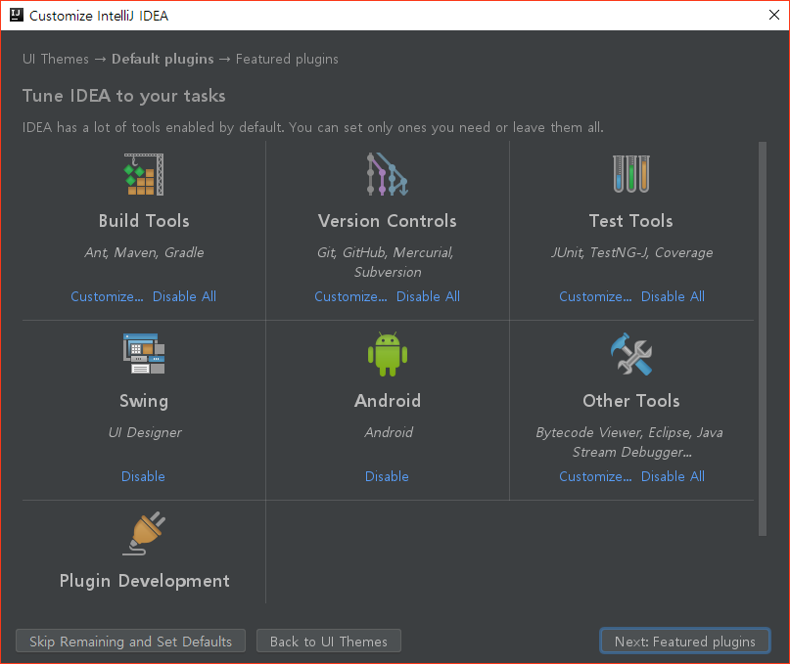Click the Build Tools crane icon

pyautogui.click(x=144, y=174)
